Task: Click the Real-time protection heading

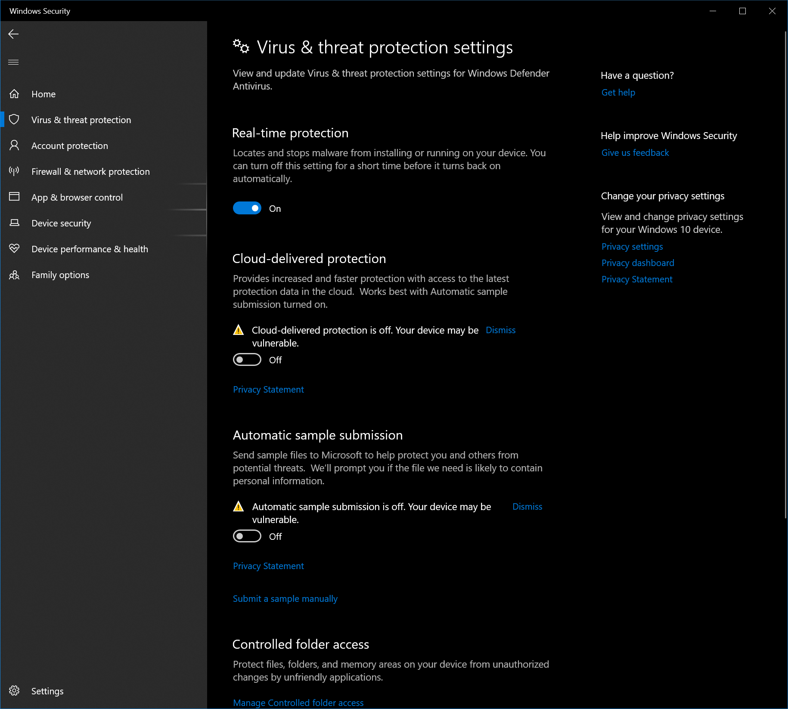Action: [290, 133]
